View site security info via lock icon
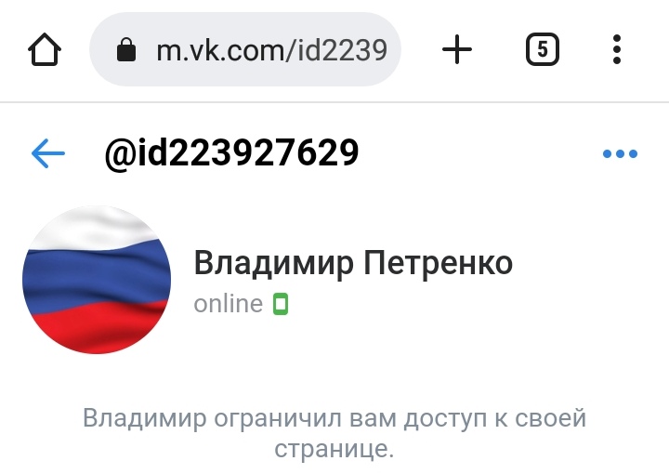 pos(126,49)
